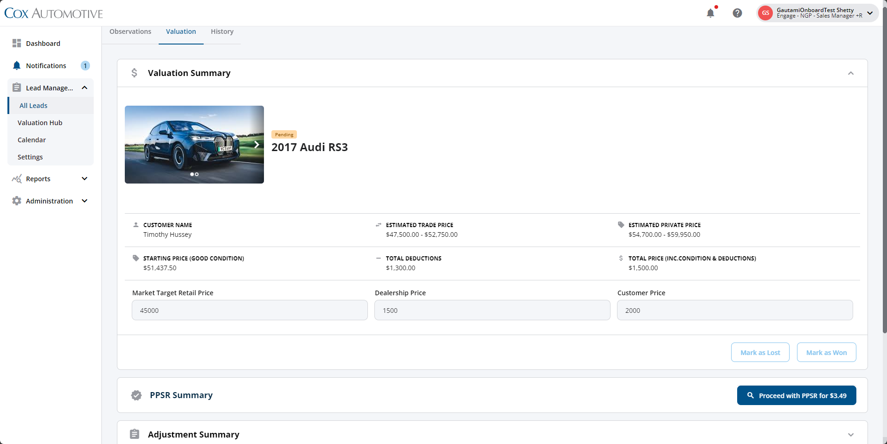Select the Valuation tab
This screenshot has height=444, width=887.
coord(181,32)
